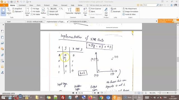The height and width of the screenshot is (100, 179).
Task: Insert a File Attachment
Action: 129,9
